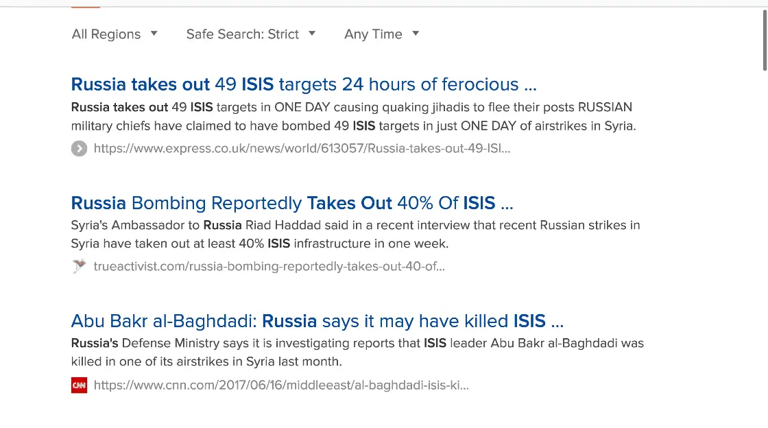Image resolution: width=768 pixels, height=428 pixels.
Task: Click the red CNN favicon
Action: tap(79, 385)
